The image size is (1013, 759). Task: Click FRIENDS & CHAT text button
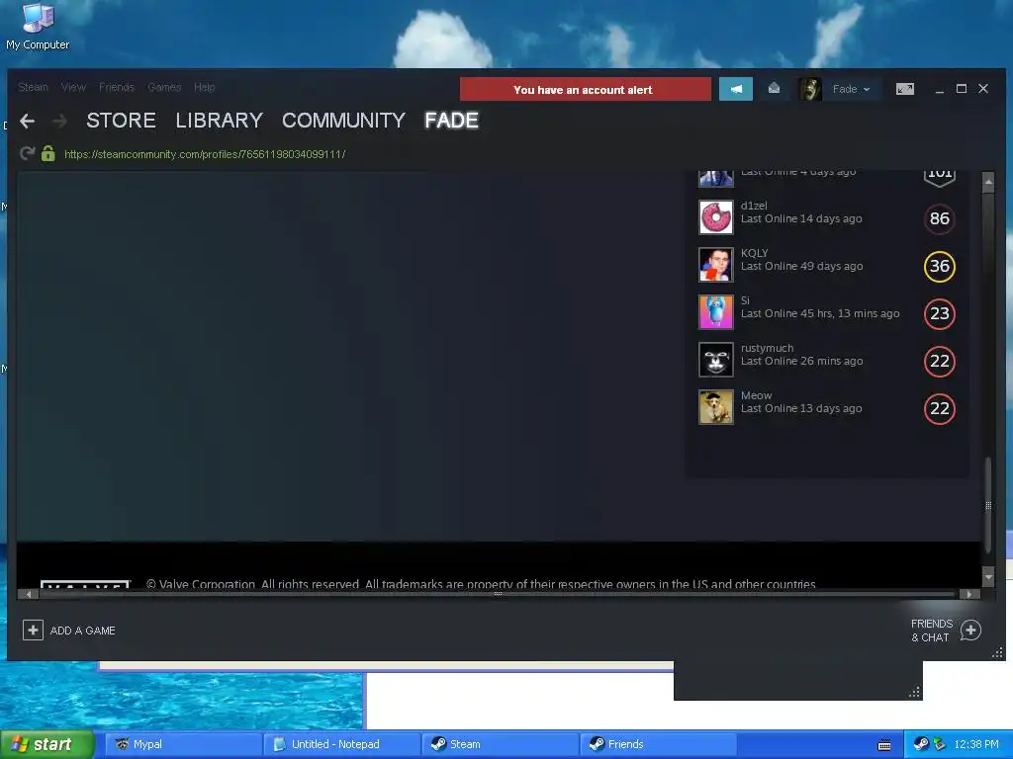932,631
